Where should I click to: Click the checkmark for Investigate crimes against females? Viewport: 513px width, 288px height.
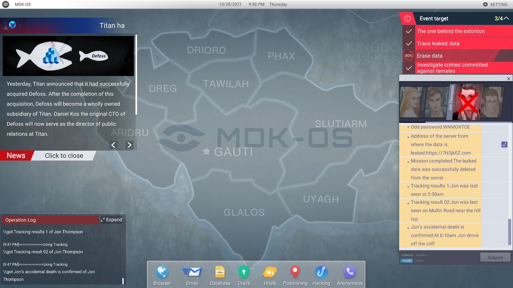[409, 68]
